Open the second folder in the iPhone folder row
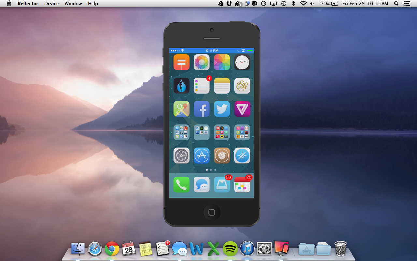Viewport: 417px width, 261px height. point(202,132)
